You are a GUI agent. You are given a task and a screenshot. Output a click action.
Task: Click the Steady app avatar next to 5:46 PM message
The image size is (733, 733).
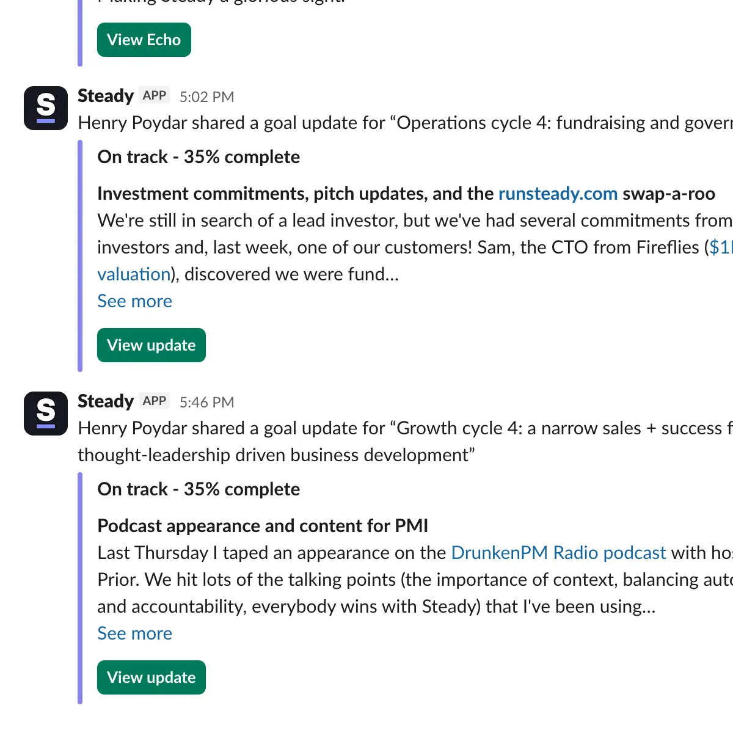coord(45,413)
